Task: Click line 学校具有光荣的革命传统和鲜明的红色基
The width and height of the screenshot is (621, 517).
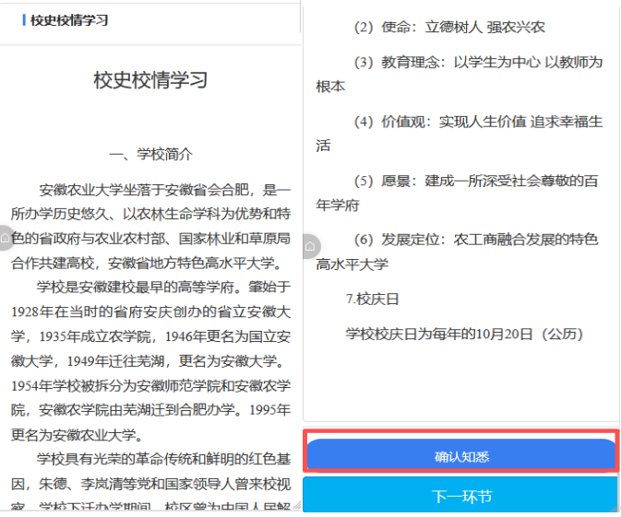Action: (164, 459)
